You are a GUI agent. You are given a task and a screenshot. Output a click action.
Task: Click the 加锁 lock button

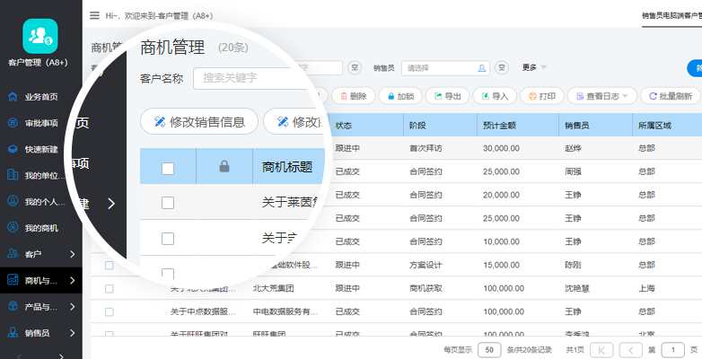coord(399,96)
